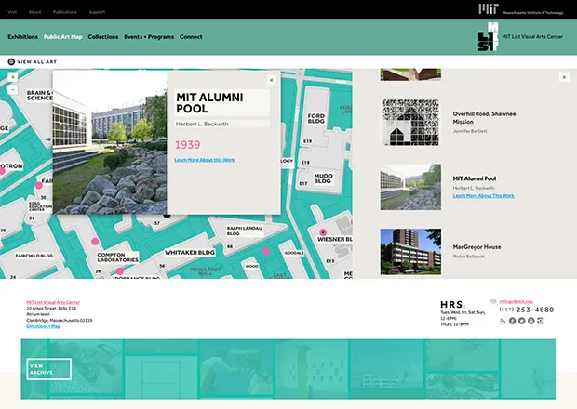Open Overhill Road, Shawnee Mission thumbnail
The height and width of the screenshot is (409, 577).
pos(410,123)
